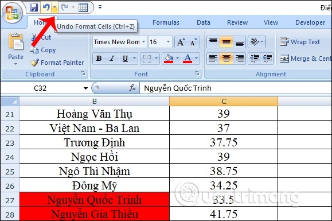Click the Save icon in Quick Access Toolbar
332x221 pixels.
[34, 7]
